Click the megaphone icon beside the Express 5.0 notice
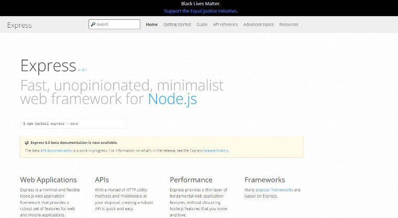 pos(27,143)
